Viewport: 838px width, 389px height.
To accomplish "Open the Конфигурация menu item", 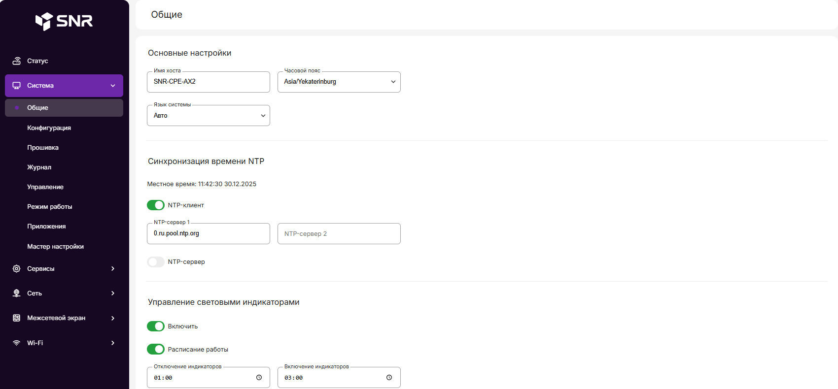I will (49, 128).
